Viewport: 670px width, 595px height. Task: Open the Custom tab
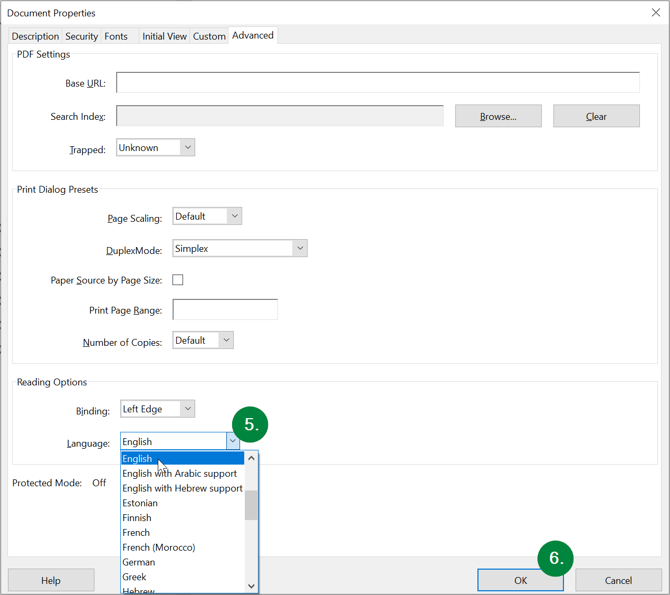(x=209, y=36)
